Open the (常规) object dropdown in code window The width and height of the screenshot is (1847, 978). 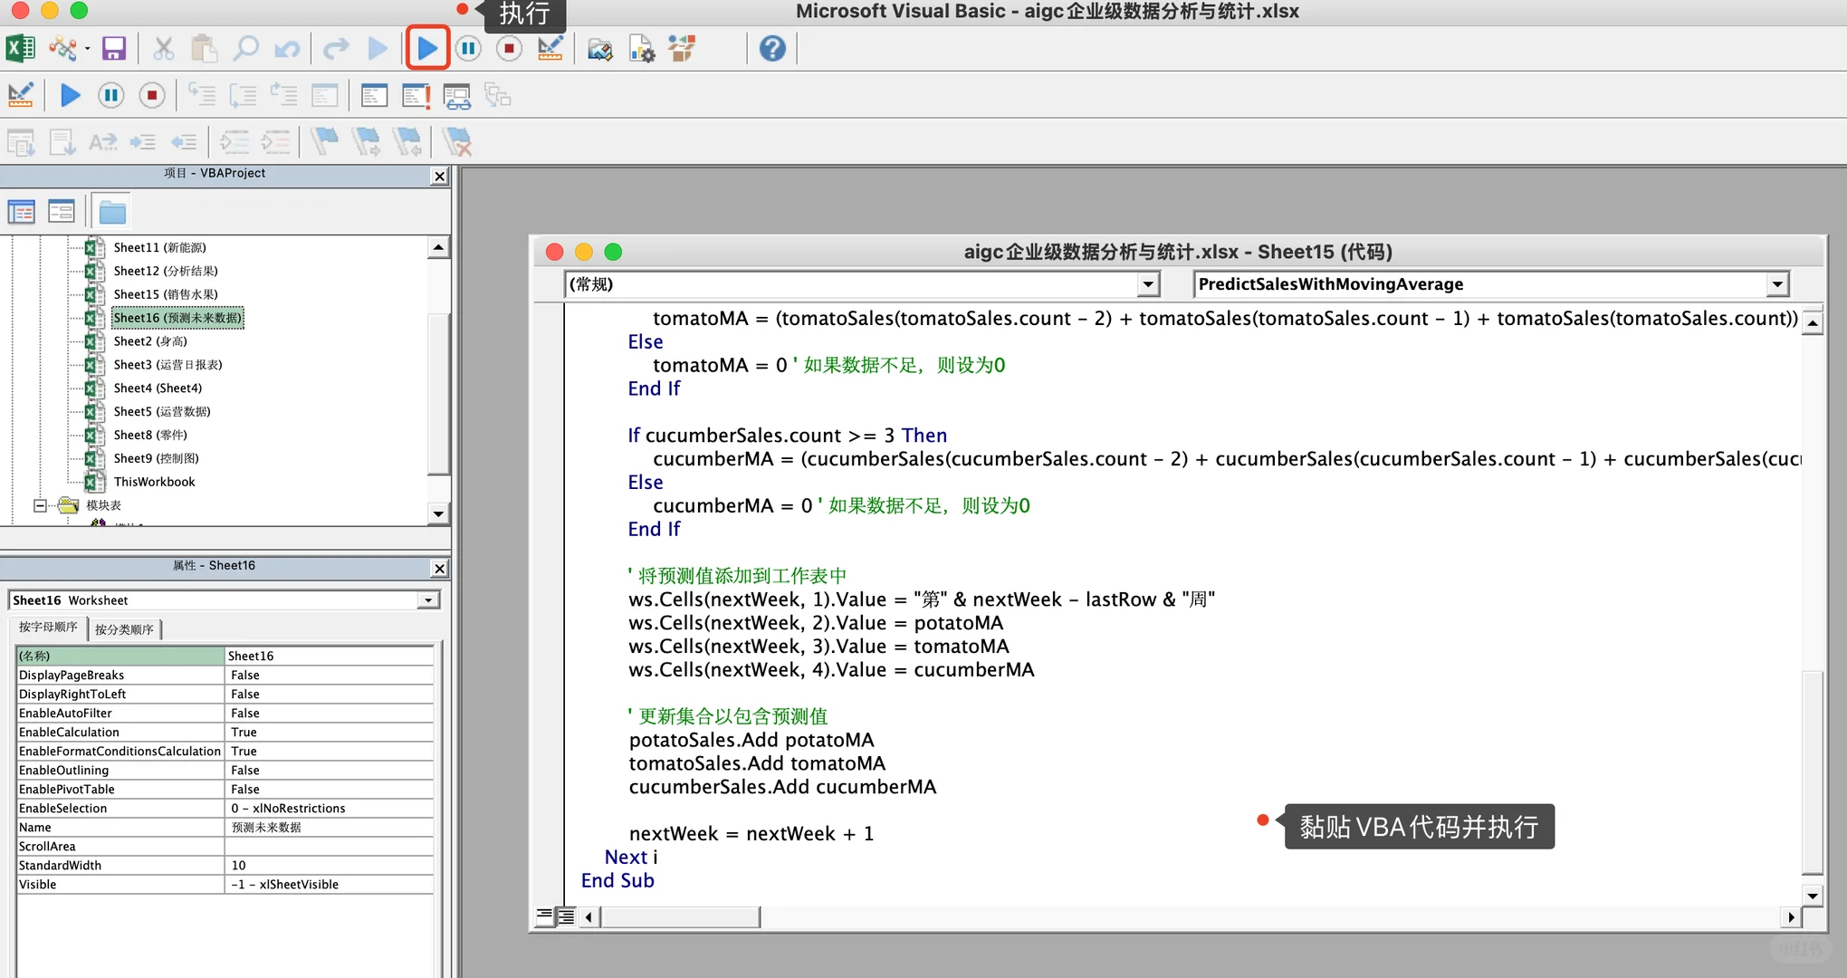1148,284
